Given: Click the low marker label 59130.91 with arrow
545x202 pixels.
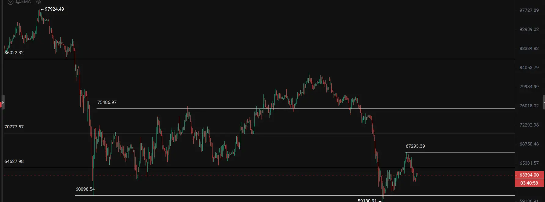Looking at the screenshot, I should [370, 200].
